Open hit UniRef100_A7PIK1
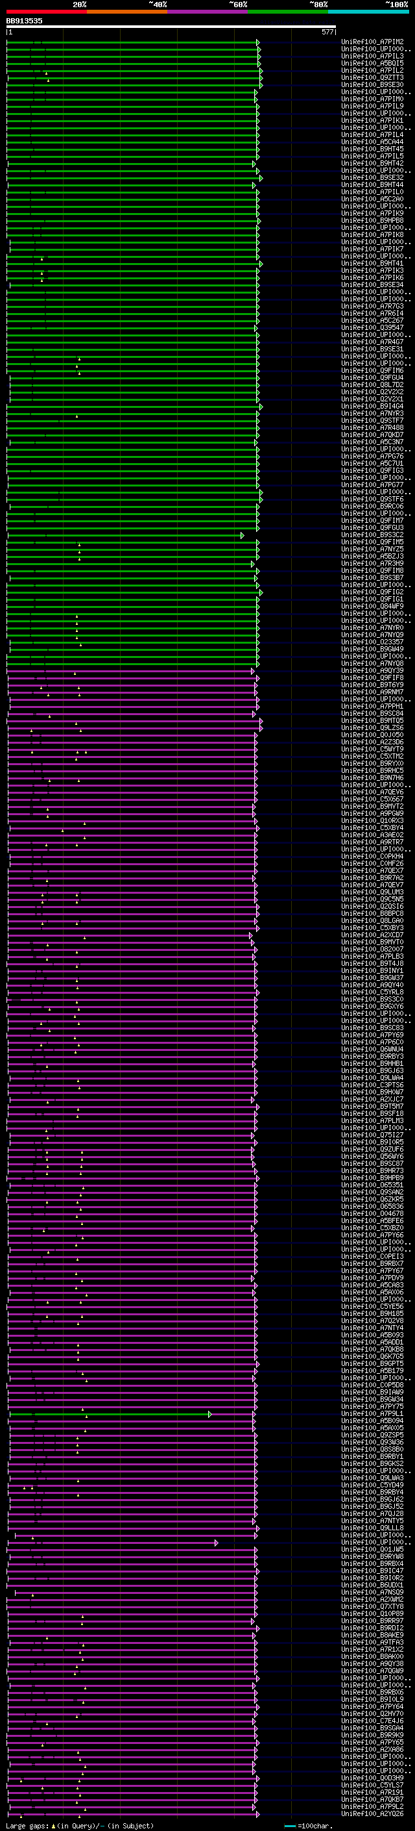The height and width of the screenshot is (1831, 415). (x=372, y=120)
